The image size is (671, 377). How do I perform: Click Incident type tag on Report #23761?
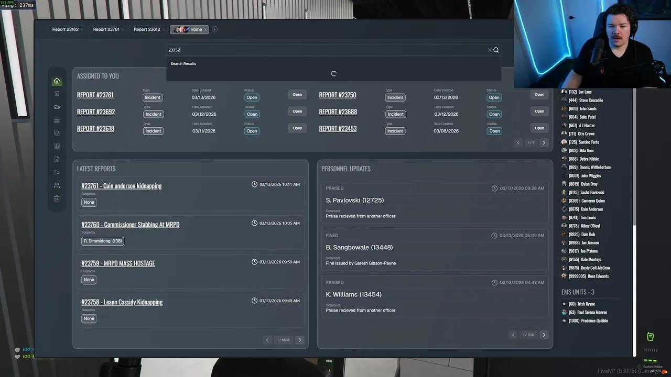153,97
